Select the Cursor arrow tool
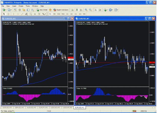The height and width of the screenshot is (113, 157). (4, 14)
